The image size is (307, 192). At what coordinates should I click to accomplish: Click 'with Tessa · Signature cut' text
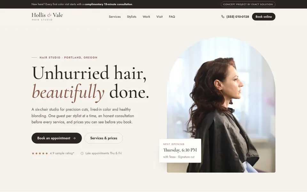pos(179,157)
